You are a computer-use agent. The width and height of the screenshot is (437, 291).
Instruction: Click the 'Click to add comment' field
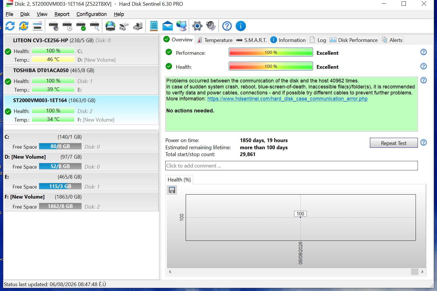[292, 166]
